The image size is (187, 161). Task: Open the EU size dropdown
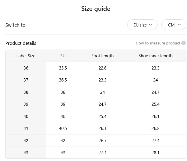(142, 25)
